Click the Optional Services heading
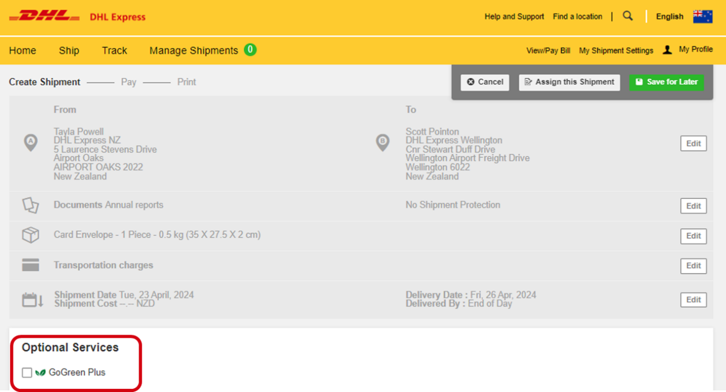This screenshot has height=392, width=726. pos(70,347)
